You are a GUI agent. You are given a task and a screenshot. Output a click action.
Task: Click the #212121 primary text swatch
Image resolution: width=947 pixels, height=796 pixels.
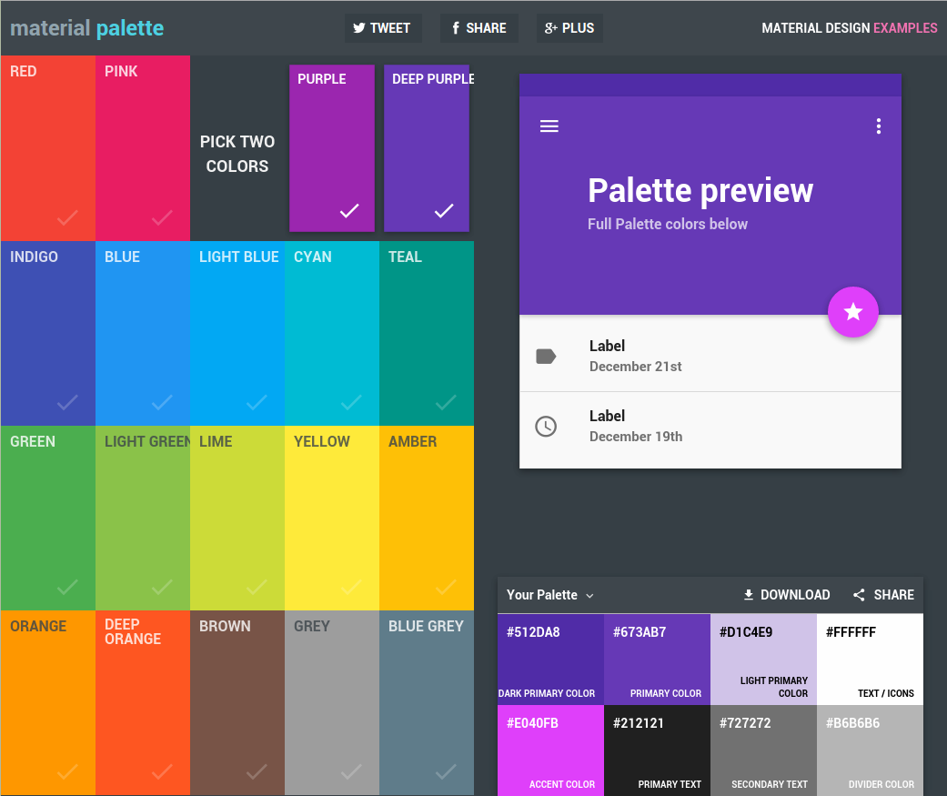657,751
